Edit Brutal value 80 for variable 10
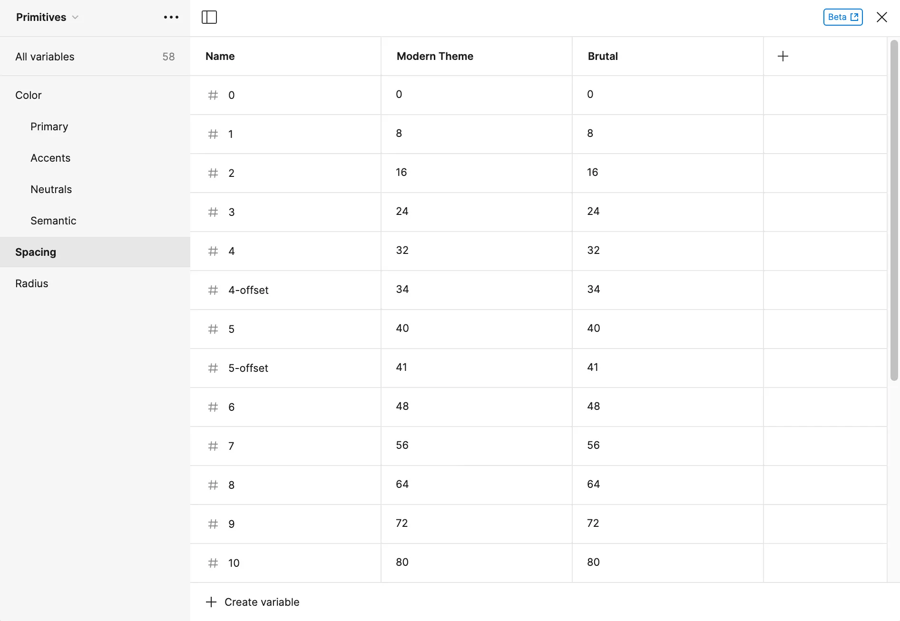This screenshot has height=621, width=900. tap(668, 563)
